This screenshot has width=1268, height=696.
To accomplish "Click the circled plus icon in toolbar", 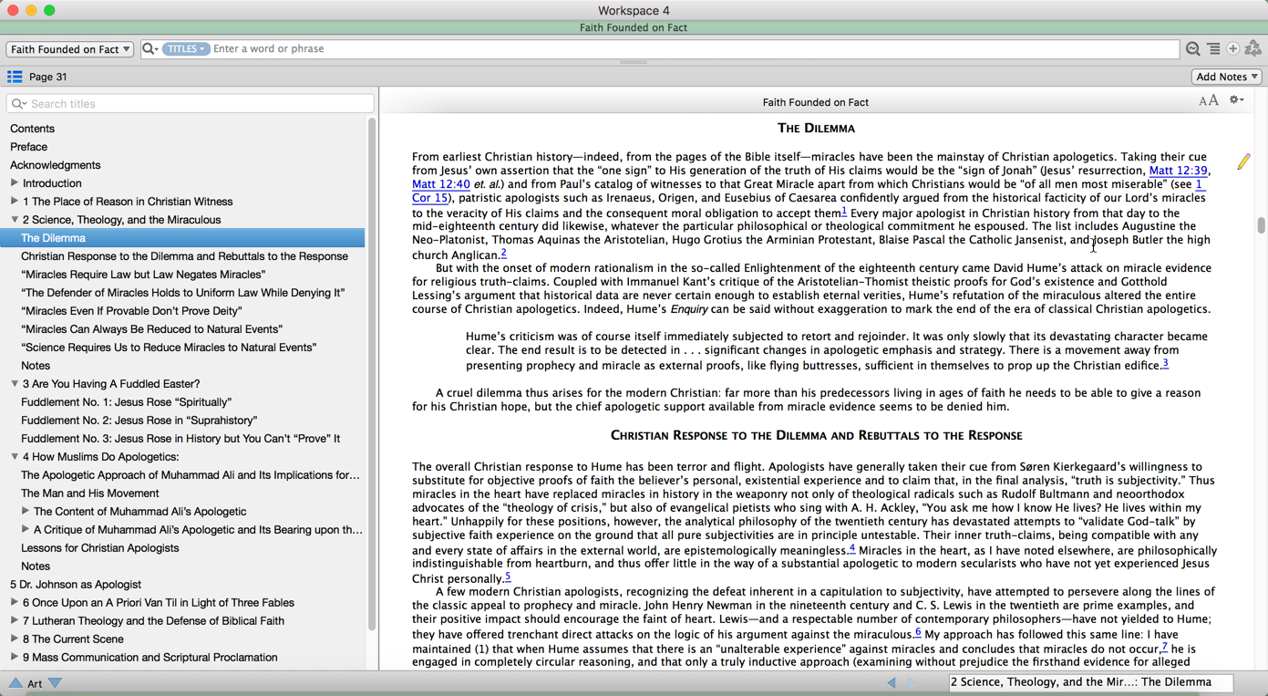I will point(1233,49).
